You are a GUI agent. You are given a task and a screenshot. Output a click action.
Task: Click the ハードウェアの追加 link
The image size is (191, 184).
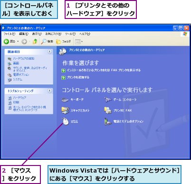point(24,58)
